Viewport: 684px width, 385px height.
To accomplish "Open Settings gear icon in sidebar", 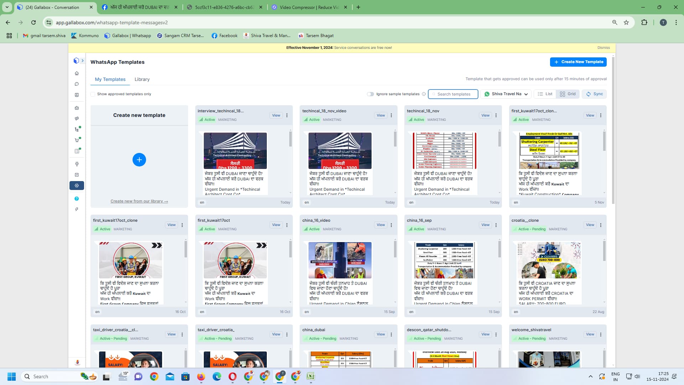I will (77, 185).
